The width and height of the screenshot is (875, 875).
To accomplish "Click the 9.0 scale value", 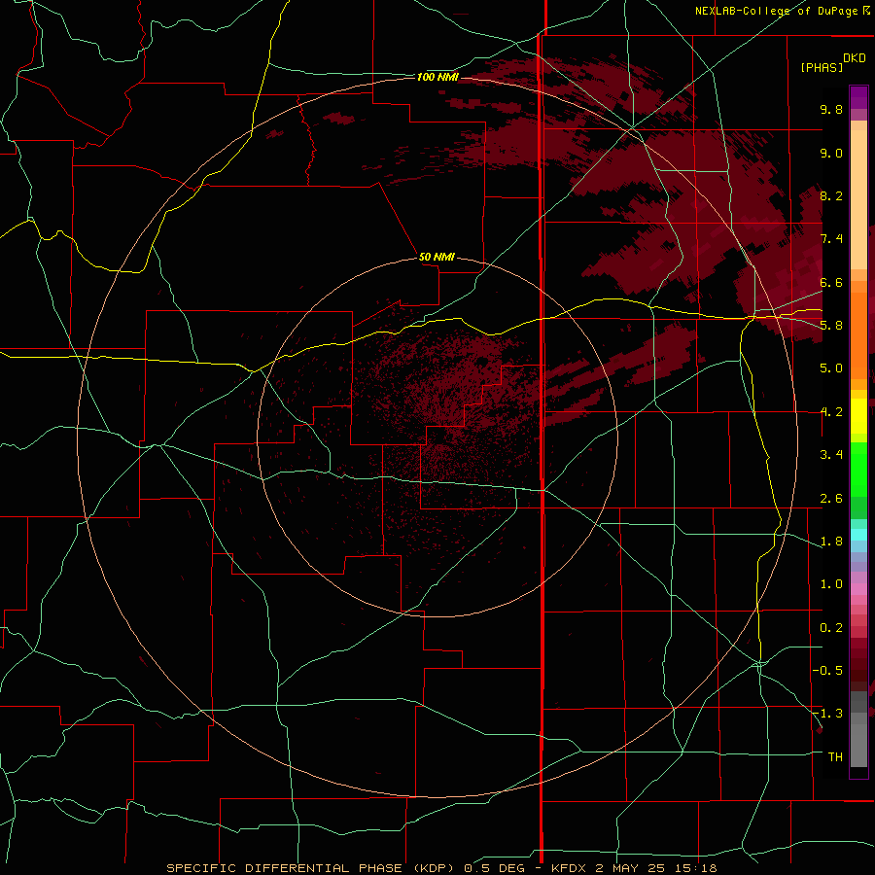I will [x=831, y=153].
